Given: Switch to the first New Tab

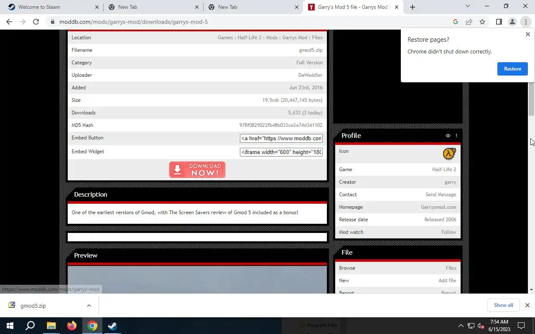Looking at the screenshot, I should click(153, 7).
